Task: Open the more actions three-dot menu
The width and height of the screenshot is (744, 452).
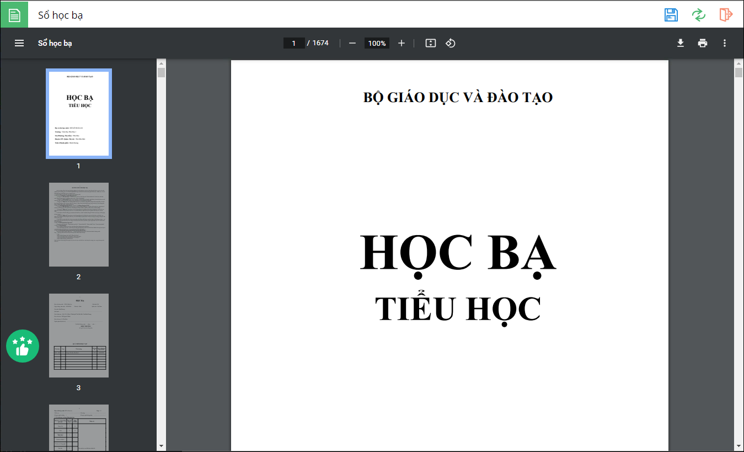Action: 725,43
